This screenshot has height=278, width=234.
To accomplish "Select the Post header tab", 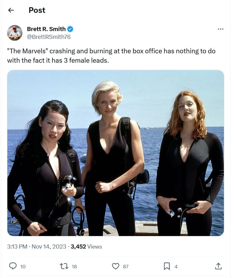I will point(37,10).
